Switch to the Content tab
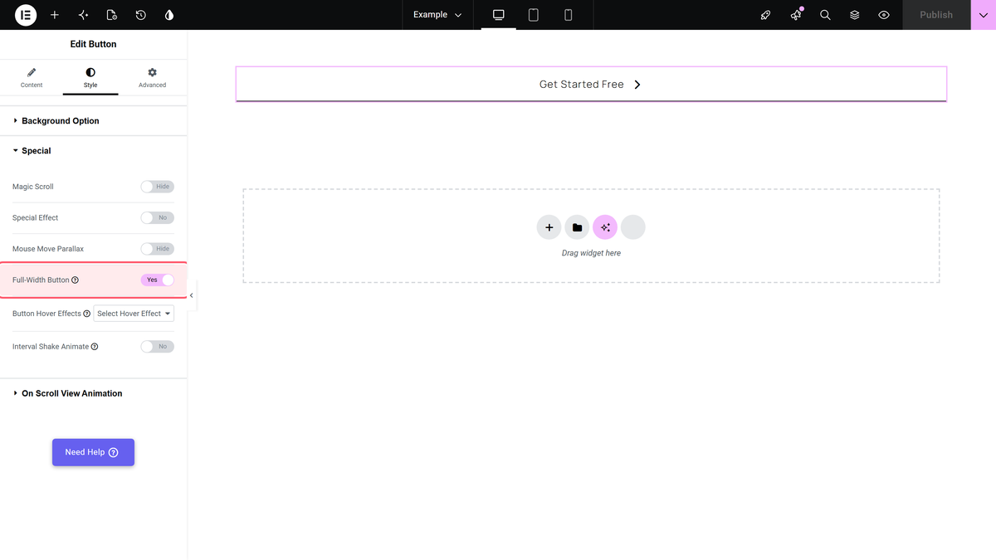996x560 pixels. coord(32,79)
